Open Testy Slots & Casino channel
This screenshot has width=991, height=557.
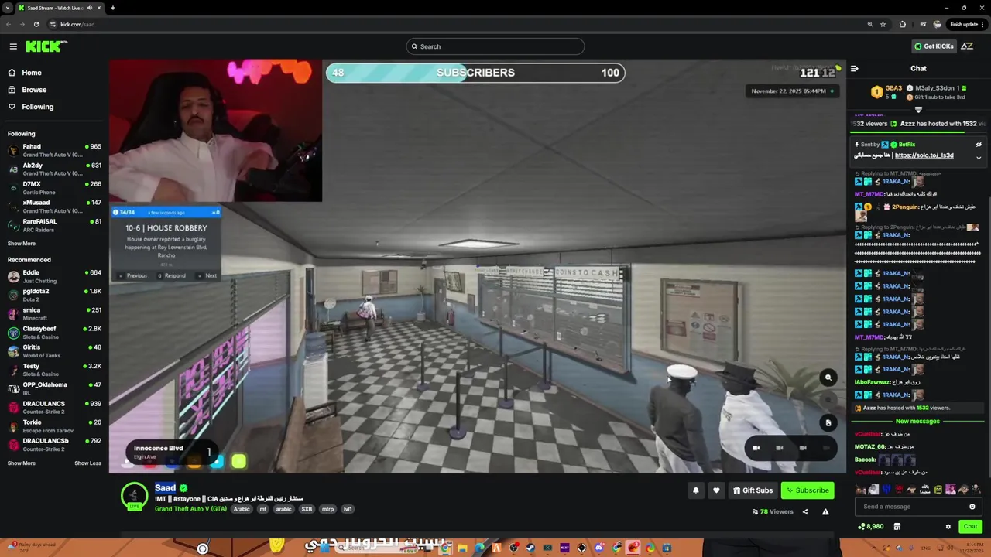[x=54, y=369]
